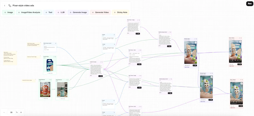Run the Veo3.1 Frame 1 video node
254x116 pixels.
239,64
